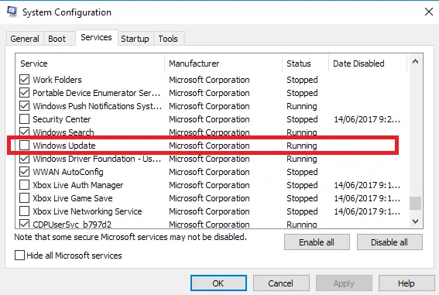Uncheck Windows Push Notifications System checkbox
The height and width of the screenshot is (295, 439).
[24, 106]
